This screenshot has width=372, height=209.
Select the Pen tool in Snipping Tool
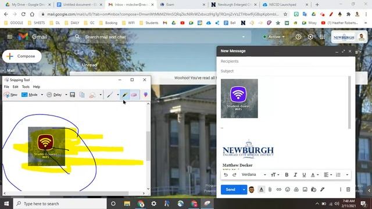point(110,95)
